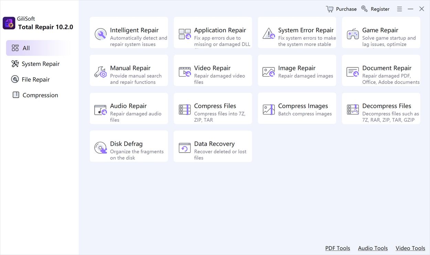Open the Video Repair title

tap(212, 68)
